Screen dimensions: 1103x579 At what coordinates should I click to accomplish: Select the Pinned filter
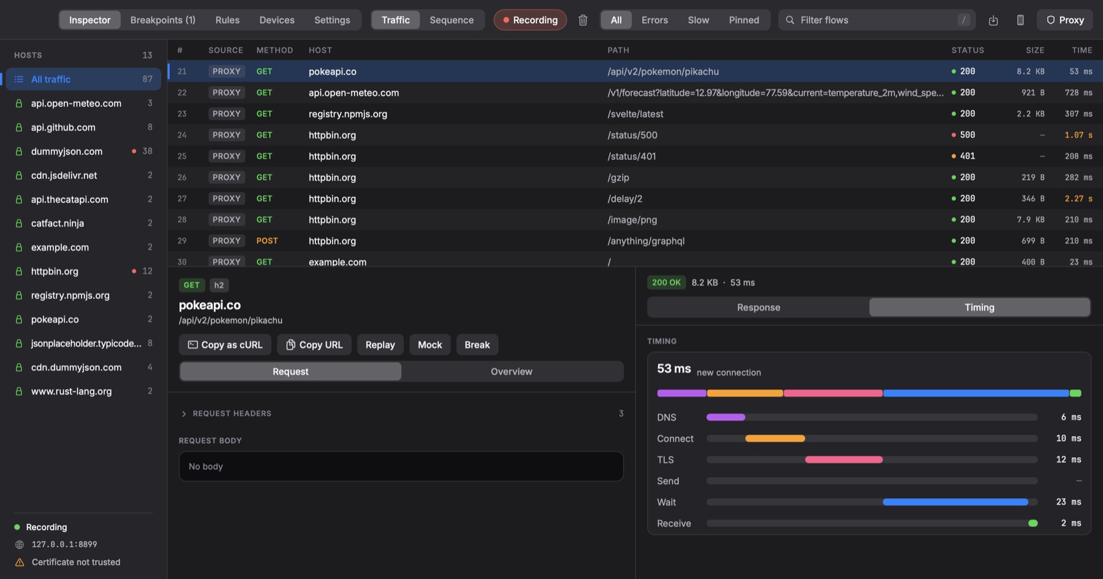coord(744,20)
